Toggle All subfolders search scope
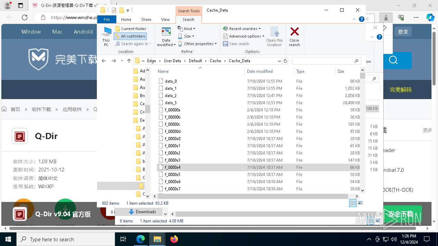The width and height of the screenshot is (438, 246). [130, 36]
